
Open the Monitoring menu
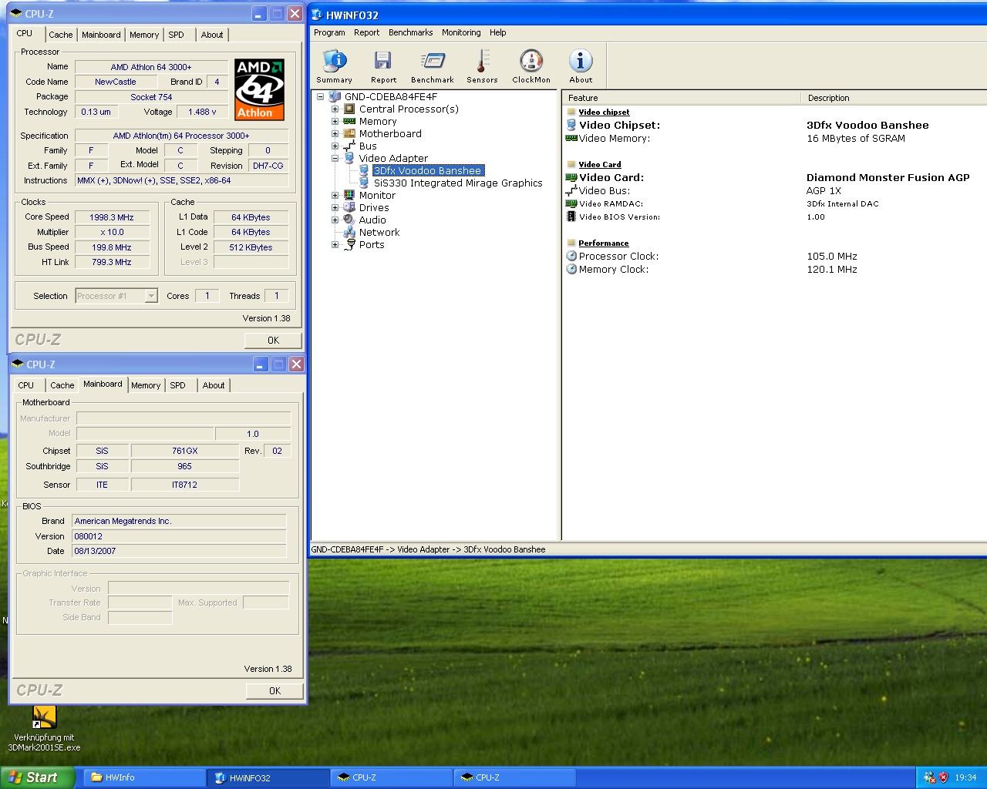[461, 32]
